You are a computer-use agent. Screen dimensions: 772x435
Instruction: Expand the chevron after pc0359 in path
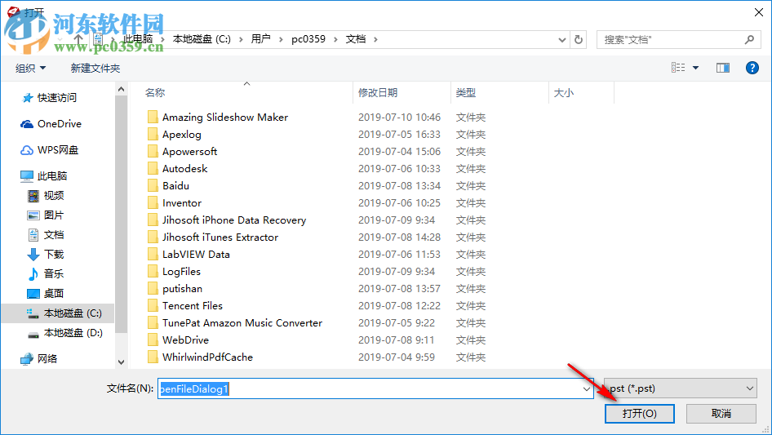click(x=335, y=39)
